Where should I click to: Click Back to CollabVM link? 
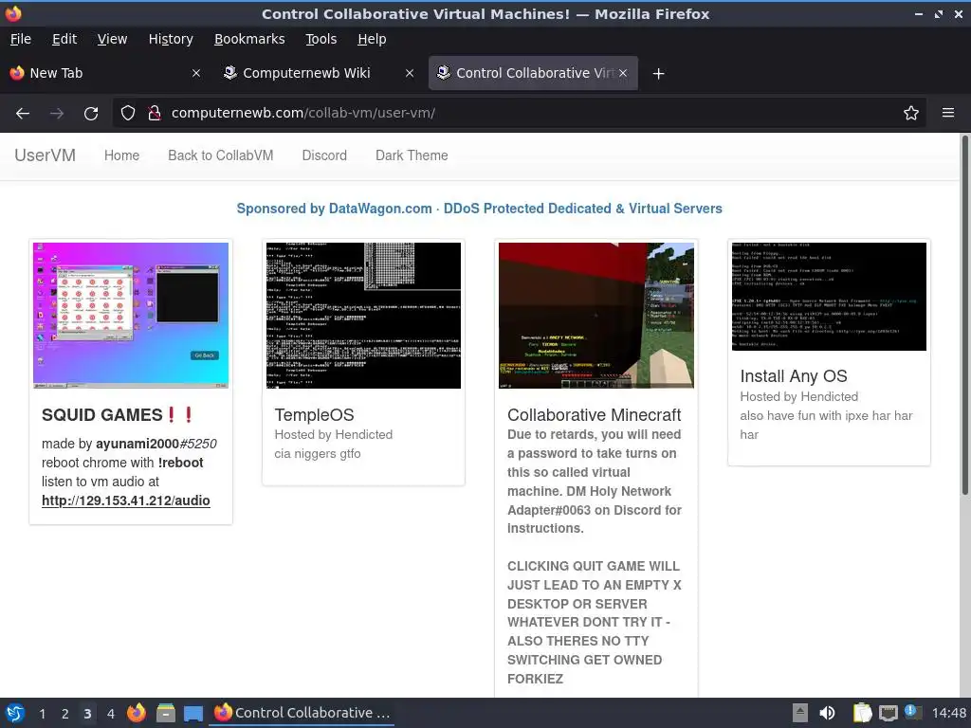[x=220, y=155]
